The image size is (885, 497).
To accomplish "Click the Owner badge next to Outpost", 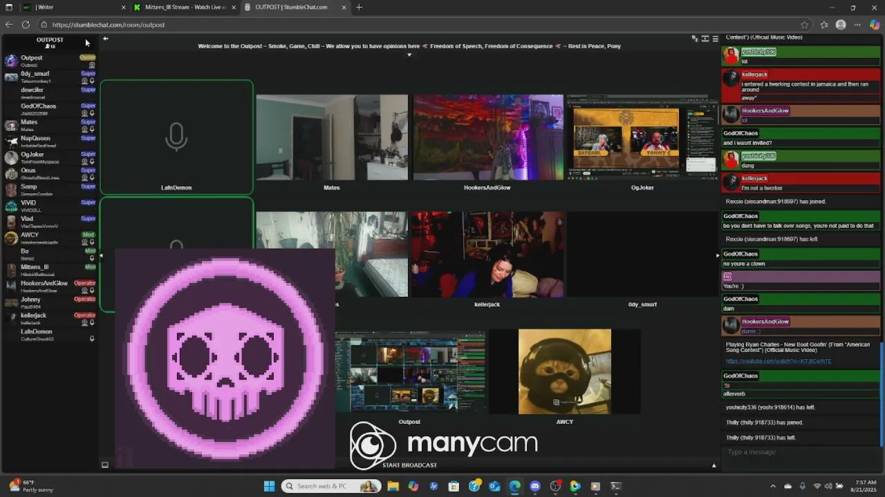I will point(87,57).
